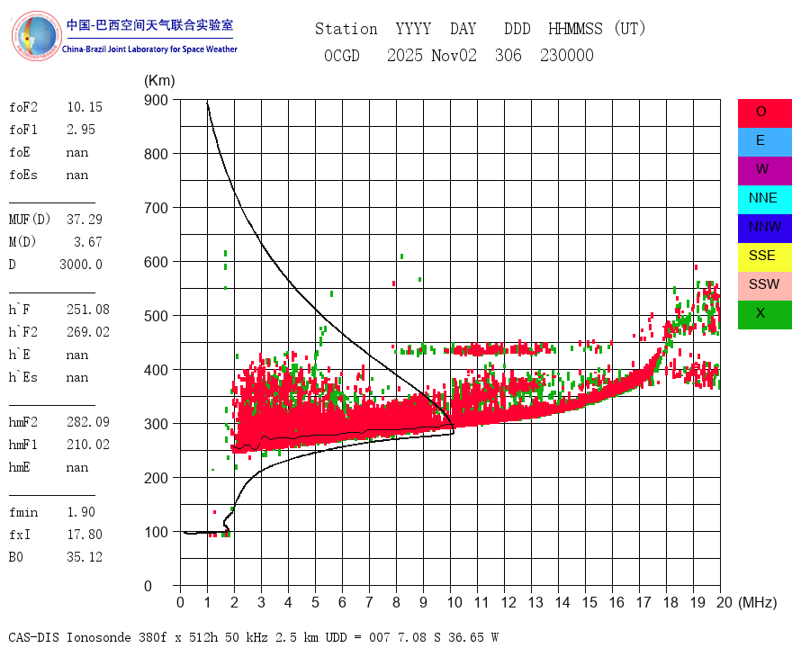
Task: Click the foF1 value 2.95
Action: click(x=81, y=130)
